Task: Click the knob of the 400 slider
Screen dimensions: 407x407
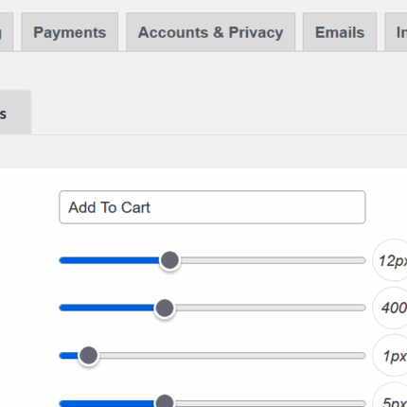Action: (x=165, y=308)
